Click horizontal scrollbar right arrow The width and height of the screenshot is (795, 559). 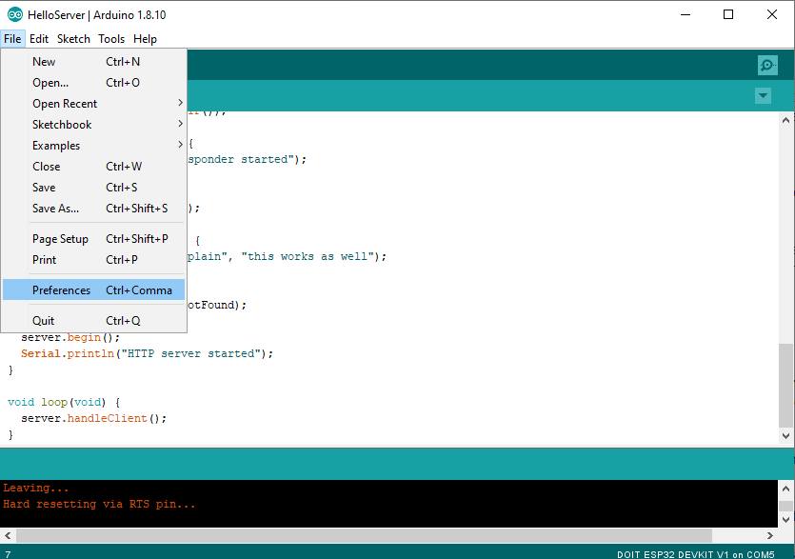pos(770,535)
